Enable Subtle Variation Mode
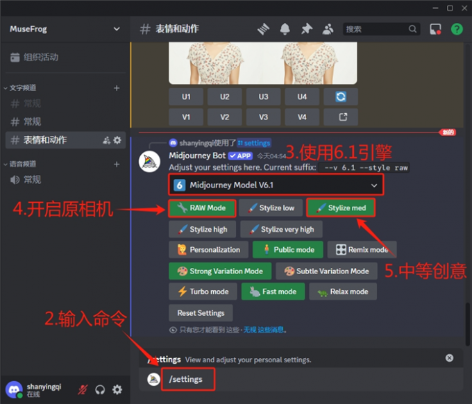Screen dimensions: 472x404 pyautogui.click(x=327, y=271)
